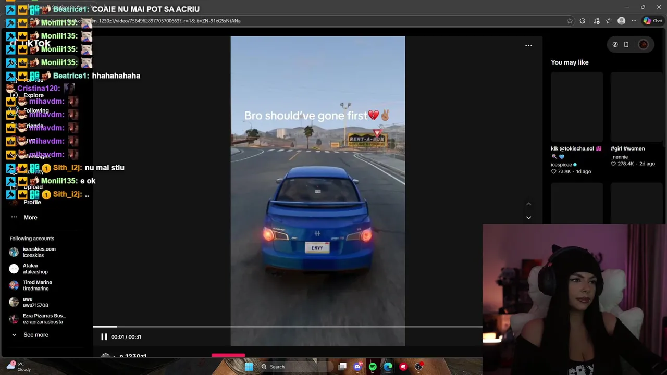This screenshot has height=375, width=667.
Task: Click the get-app phone icon
Action: (626, 44)
